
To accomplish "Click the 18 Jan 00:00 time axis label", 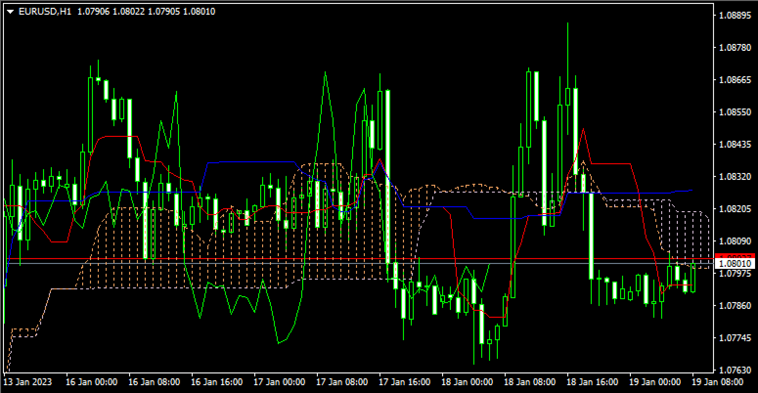I will click(x=467, y=382).
